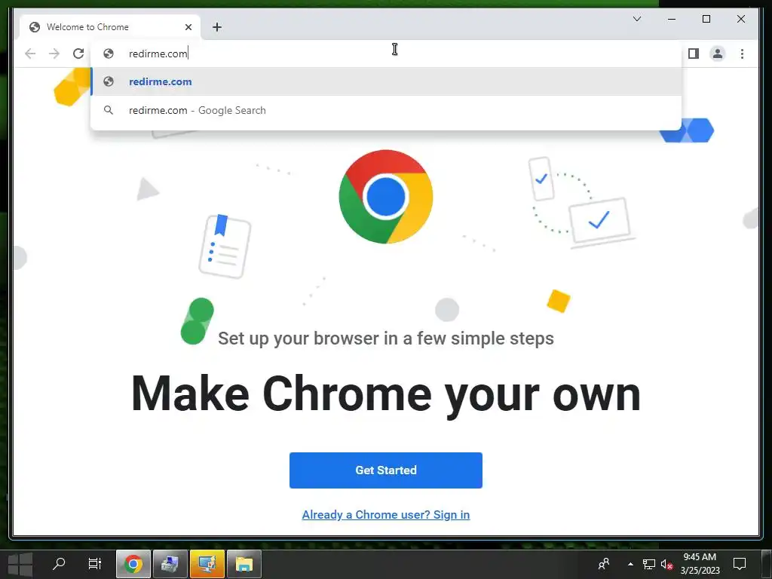
Task: Open Task View on the taskbar
Action: pos(94,563)
